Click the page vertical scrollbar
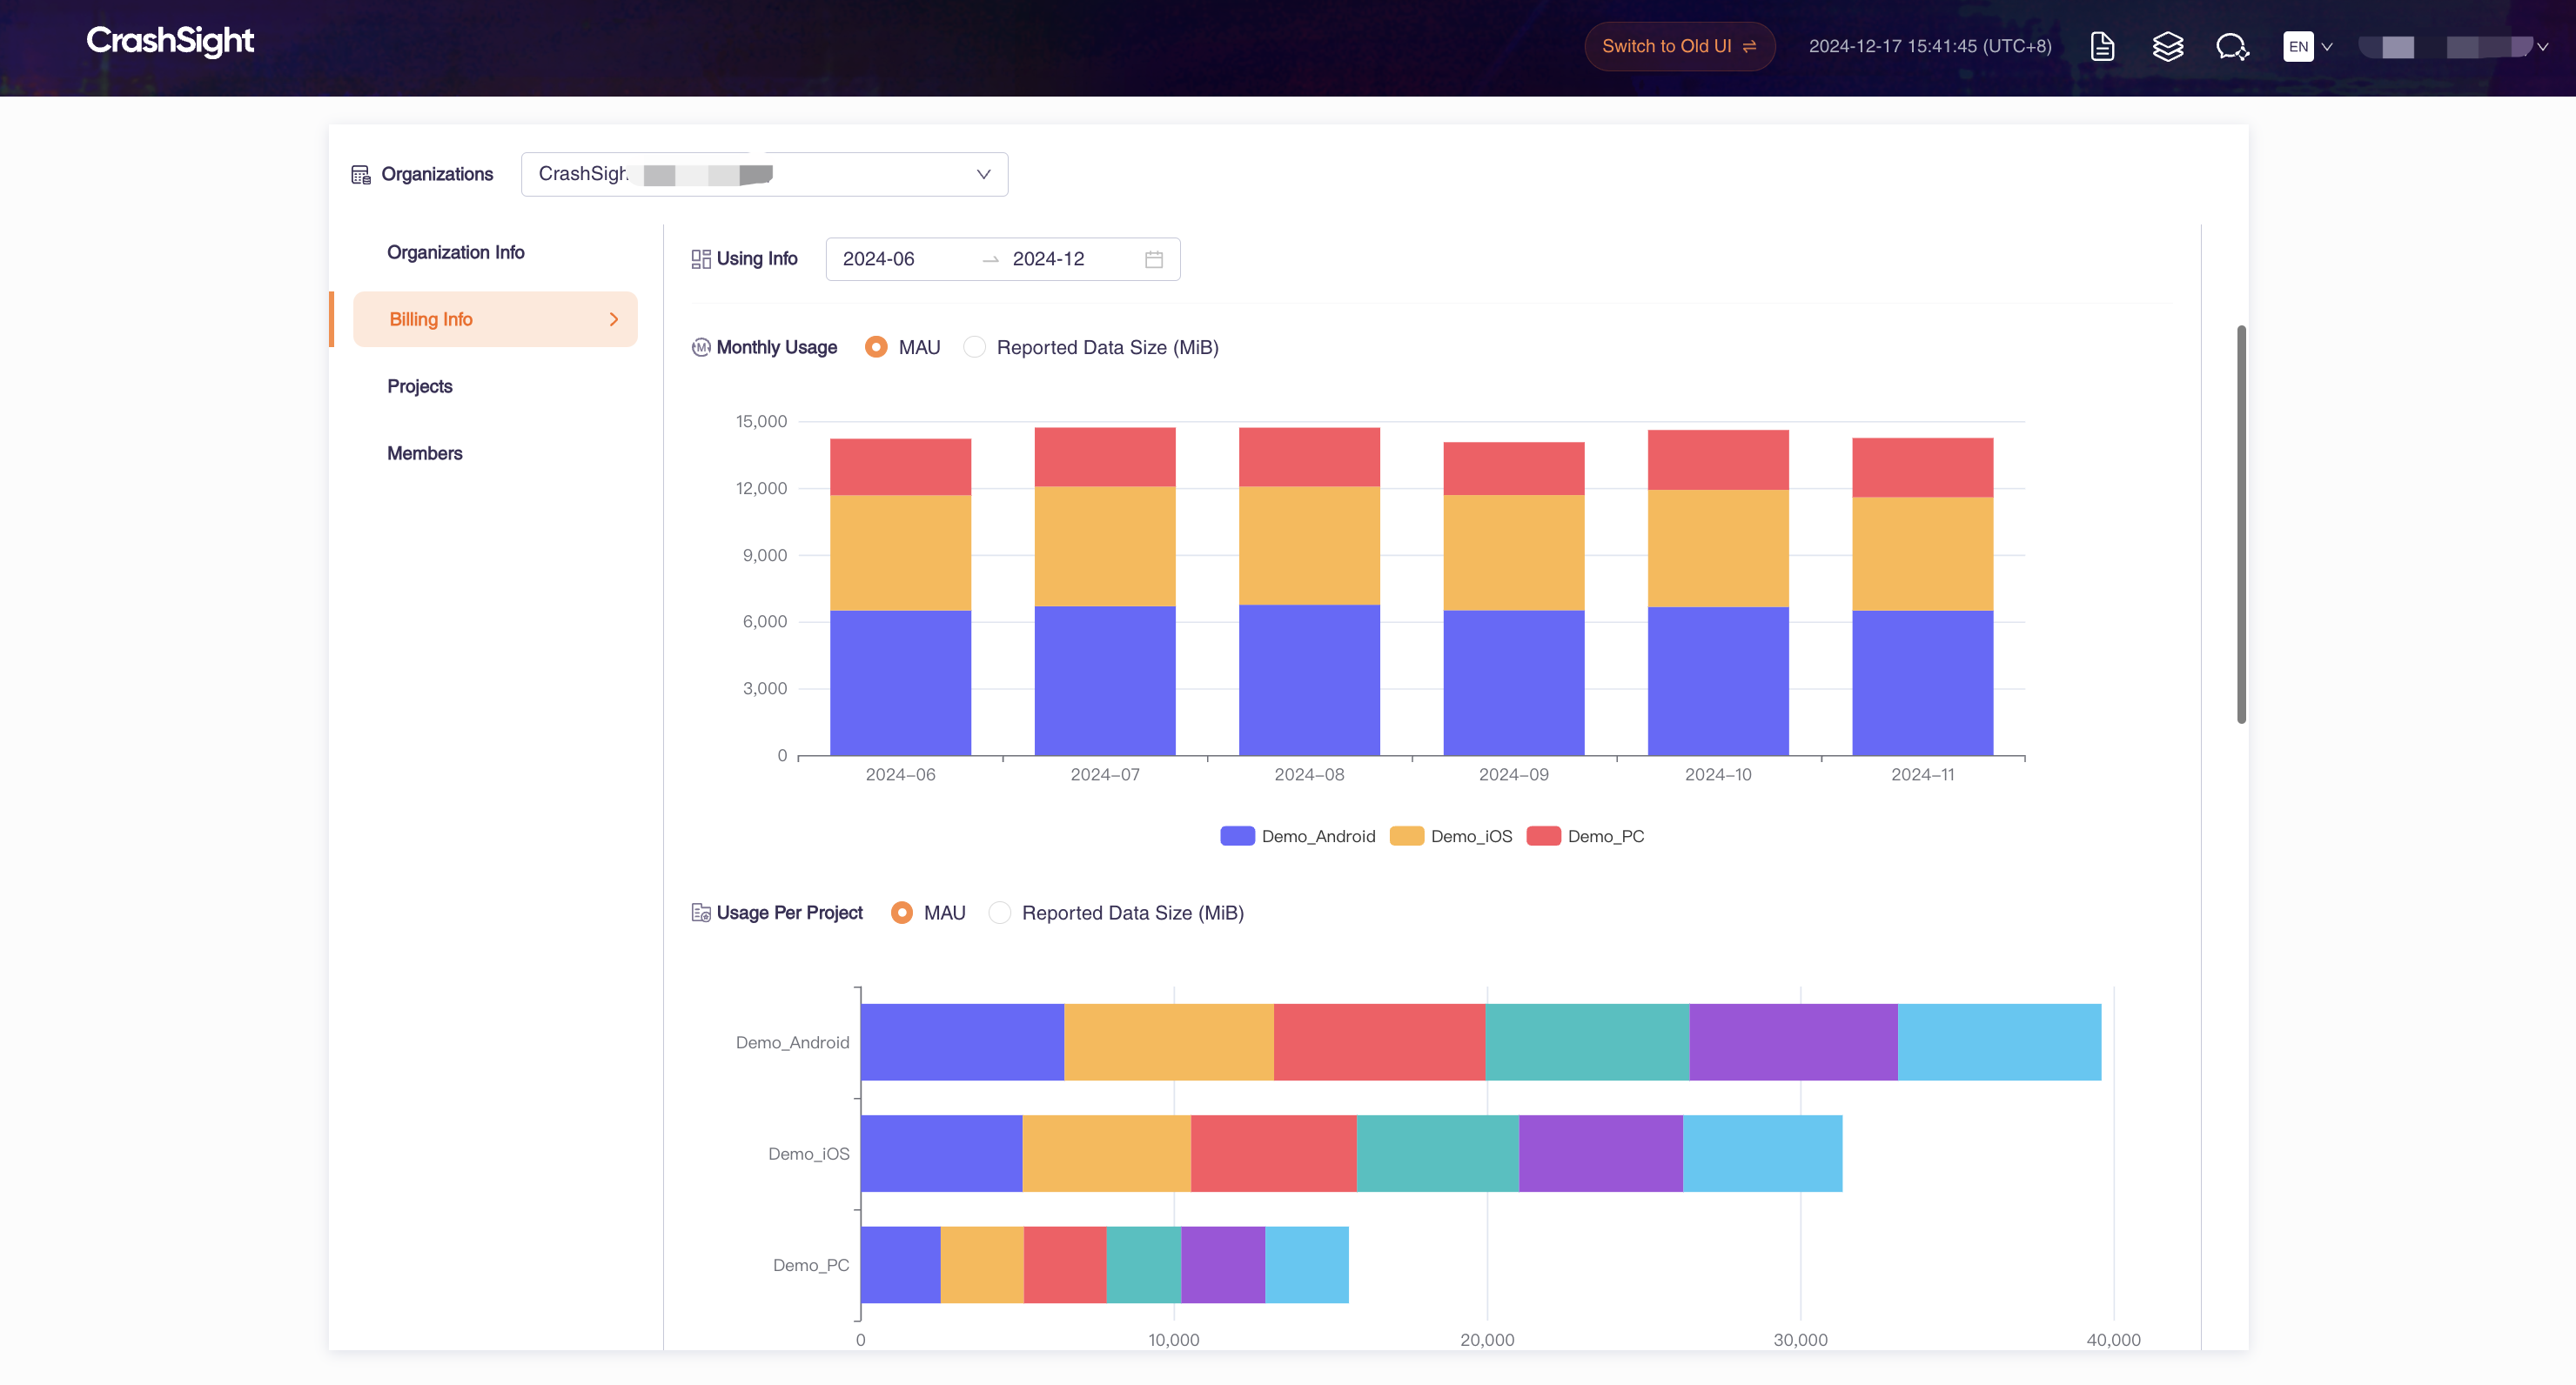 (2241, 524)
